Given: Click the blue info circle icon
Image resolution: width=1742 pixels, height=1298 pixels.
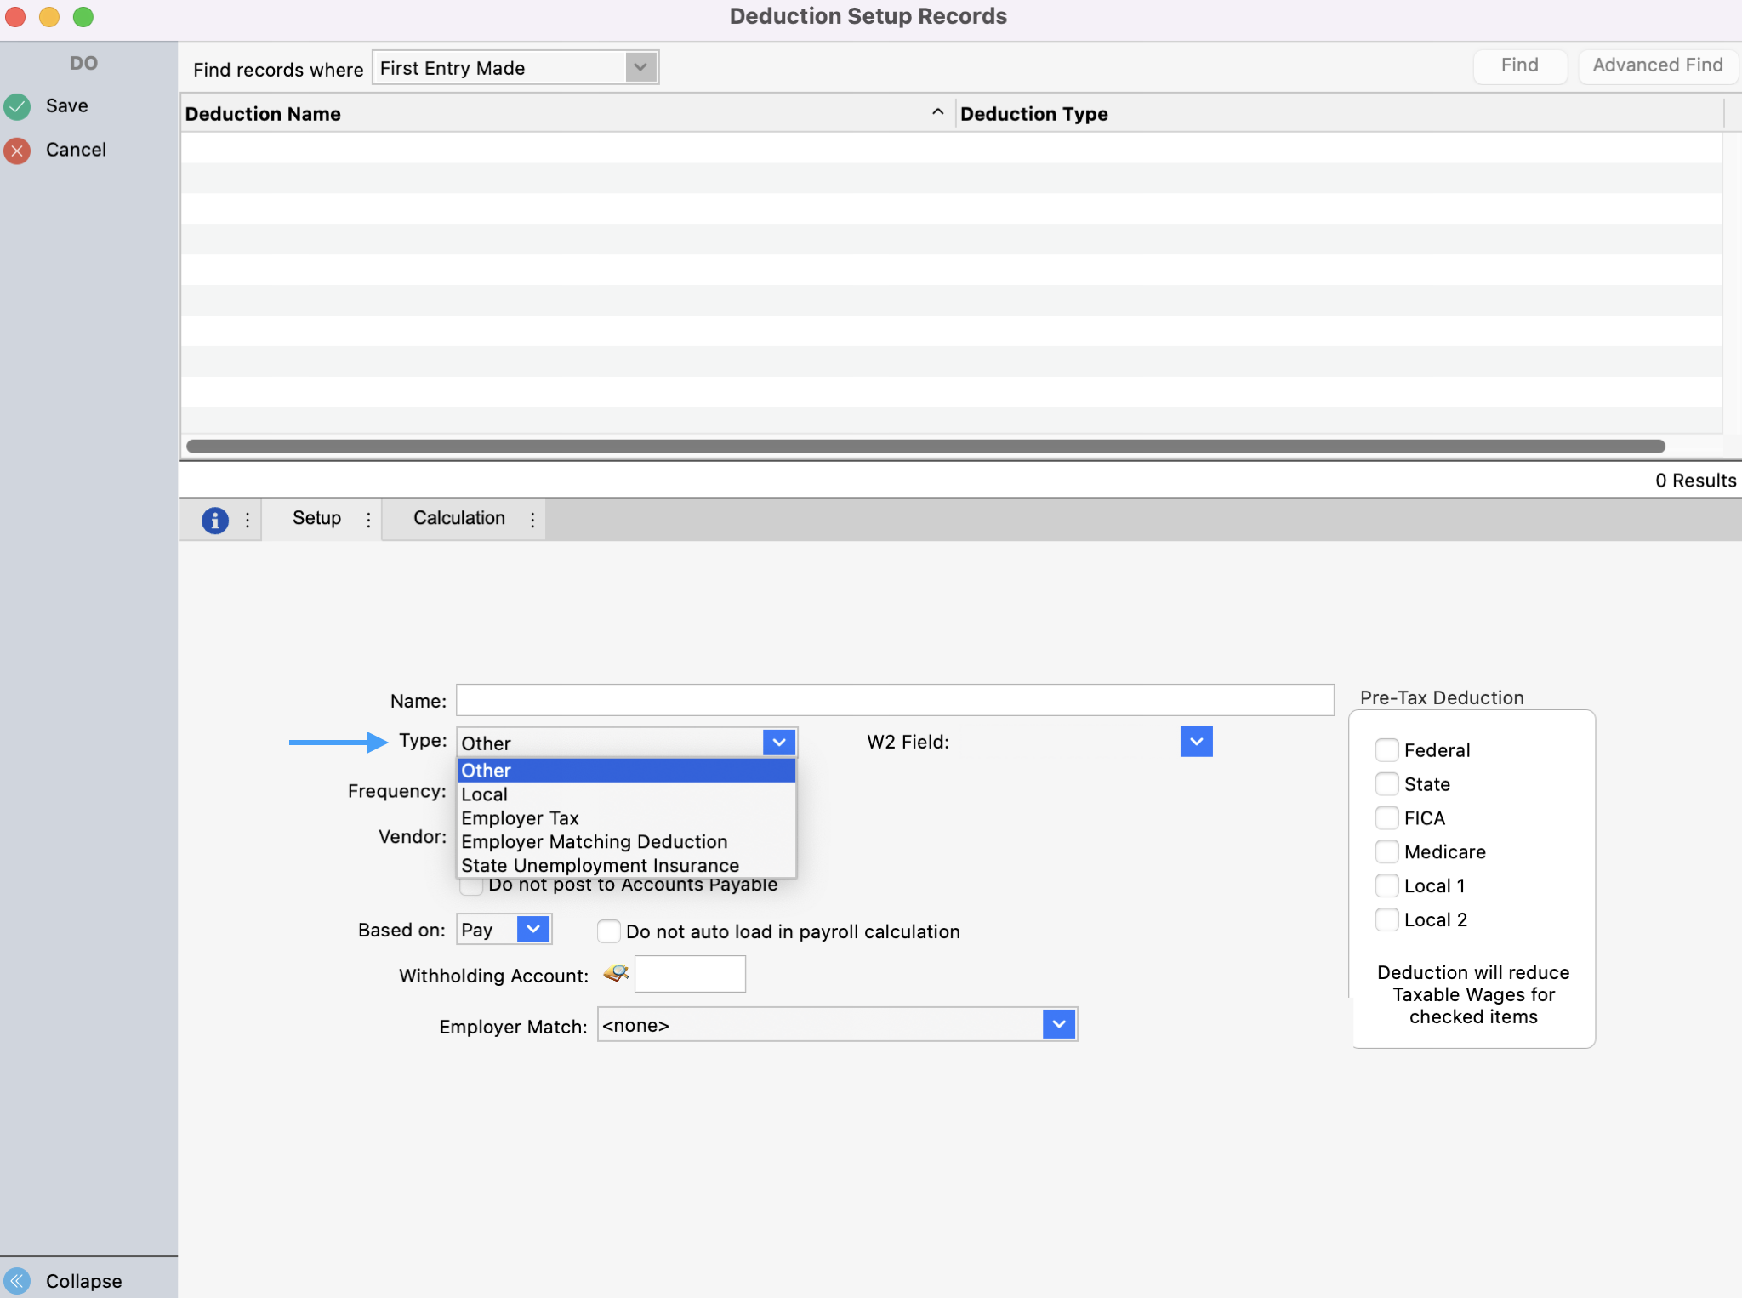Looking at the screenshot, I should coord(214,520).
